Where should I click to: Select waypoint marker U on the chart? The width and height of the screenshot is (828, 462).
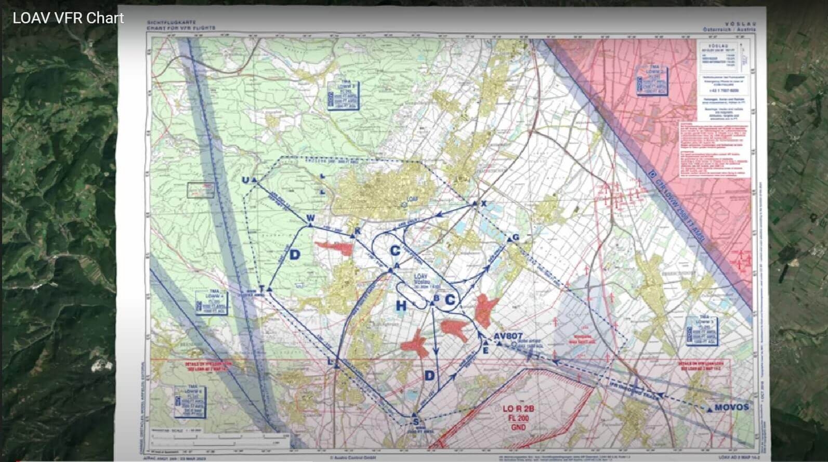pos(254,180)
